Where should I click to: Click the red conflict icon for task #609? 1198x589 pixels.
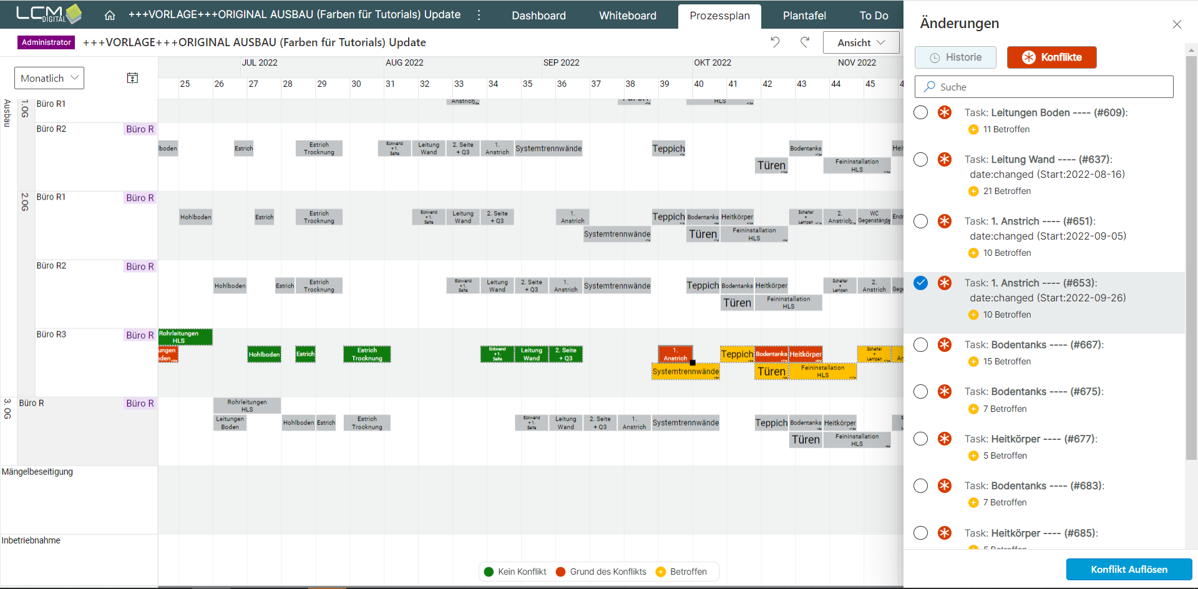pyautogui.click(x=945, y=112)
